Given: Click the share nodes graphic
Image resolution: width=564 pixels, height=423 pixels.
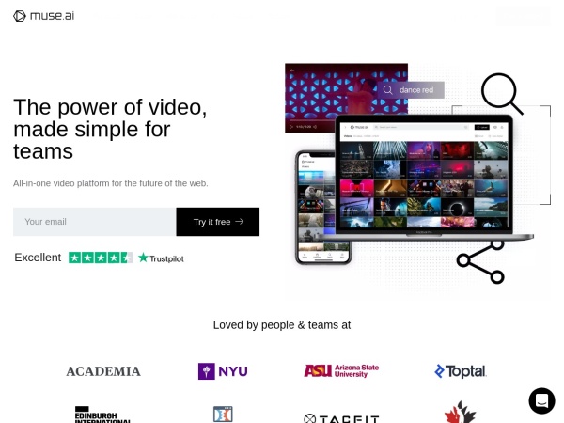Looking at the screenshot, I should click(480, 262).
